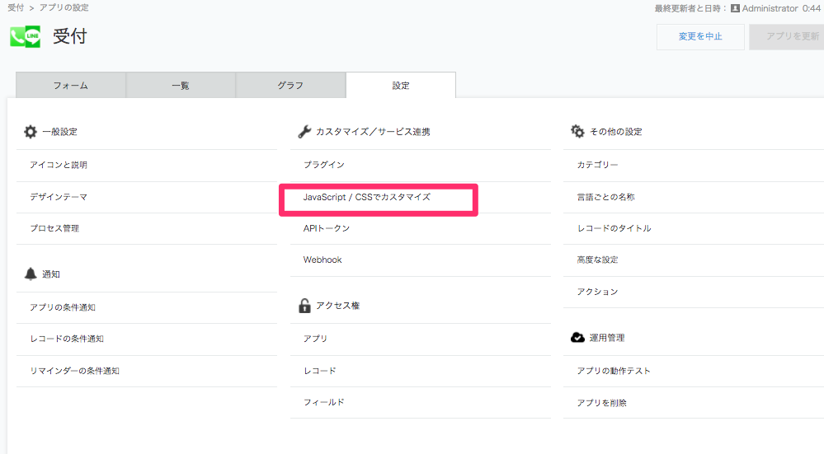Click the アプリを更新 button
Image resolution: width=824 pixels, height=454 pixels.
[x=787, y=37]
